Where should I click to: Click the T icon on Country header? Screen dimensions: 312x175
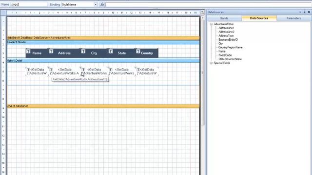coord(138,52)
